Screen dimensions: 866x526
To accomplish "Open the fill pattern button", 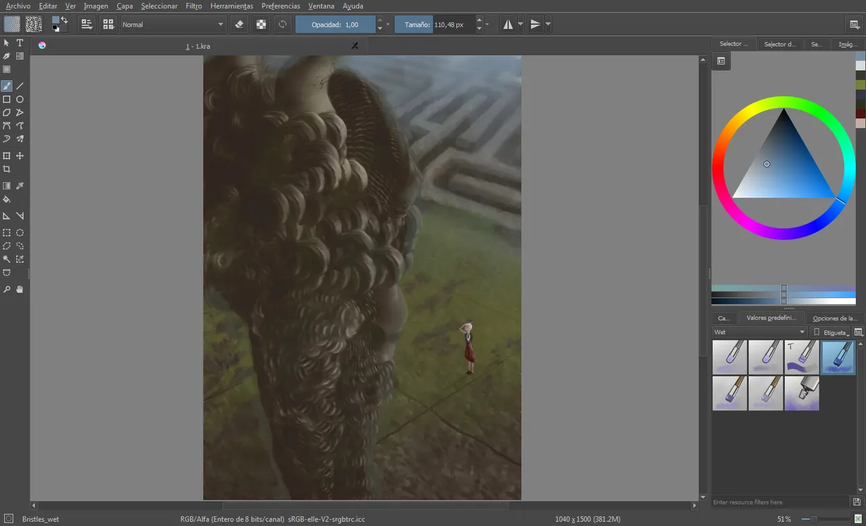I will click(33, 24).
